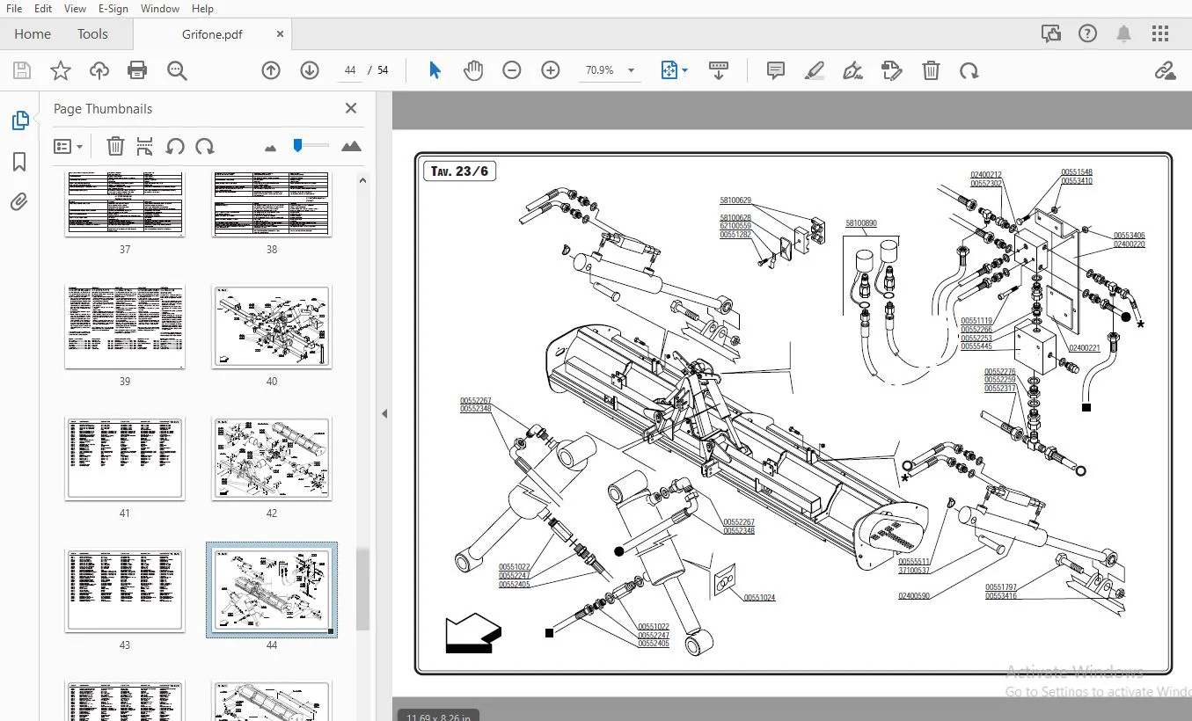Open the fit page options
The image size is (1192, 721).
674,70
